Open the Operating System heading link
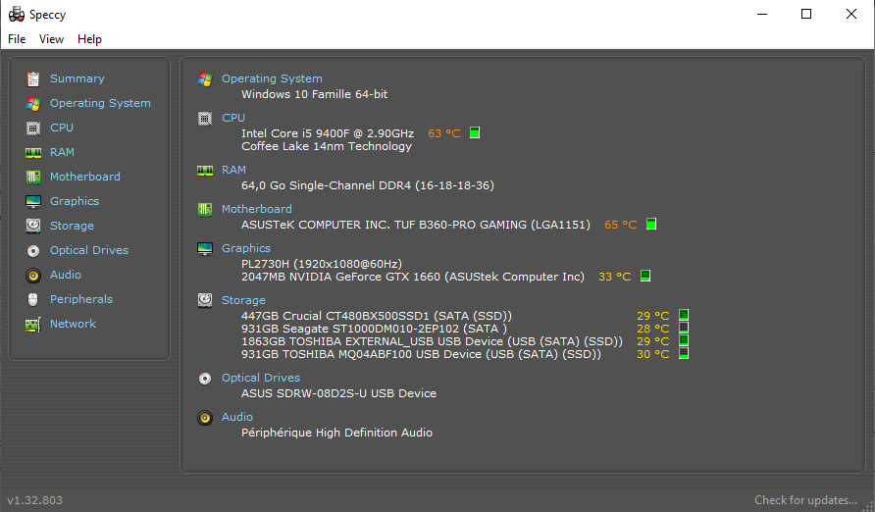This screenshot has height=512, width=875. pos(272,78)
